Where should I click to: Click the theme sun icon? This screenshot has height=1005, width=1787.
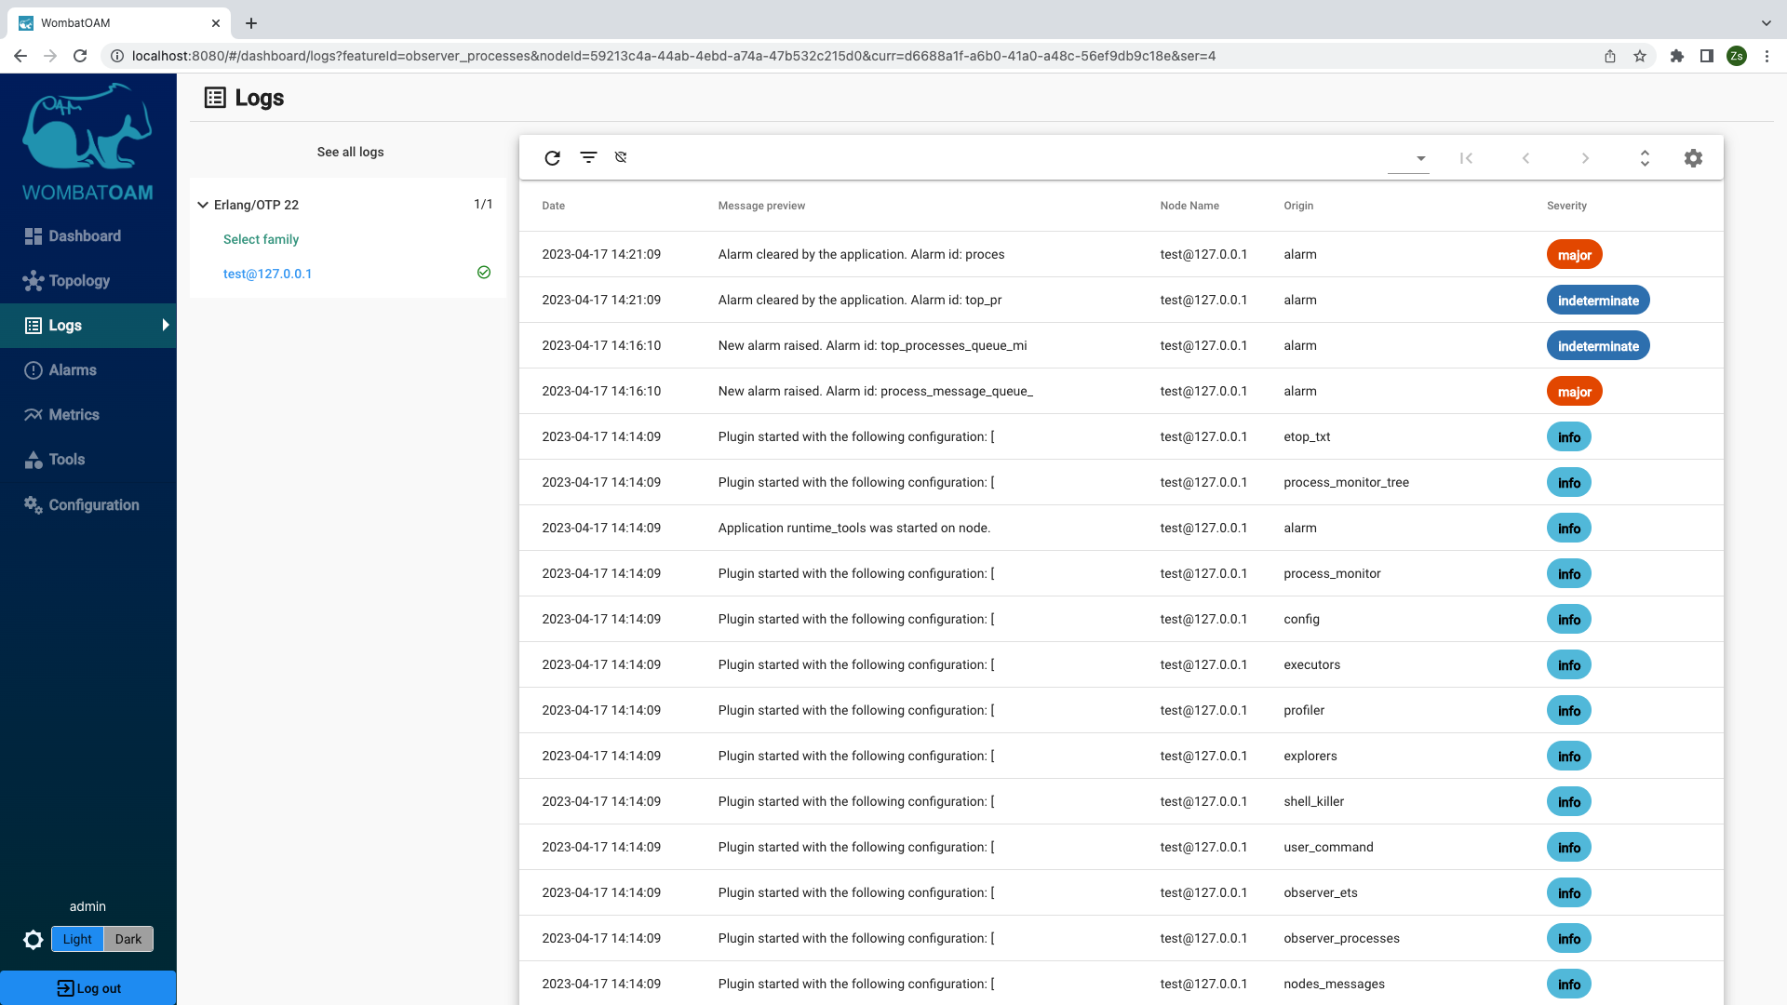click(x=34, y=940)
